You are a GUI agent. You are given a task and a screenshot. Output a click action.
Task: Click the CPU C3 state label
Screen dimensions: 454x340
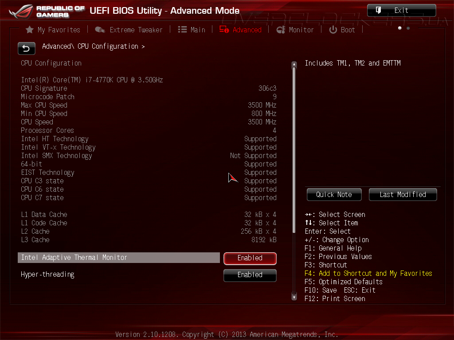click(x=42, y=181)
